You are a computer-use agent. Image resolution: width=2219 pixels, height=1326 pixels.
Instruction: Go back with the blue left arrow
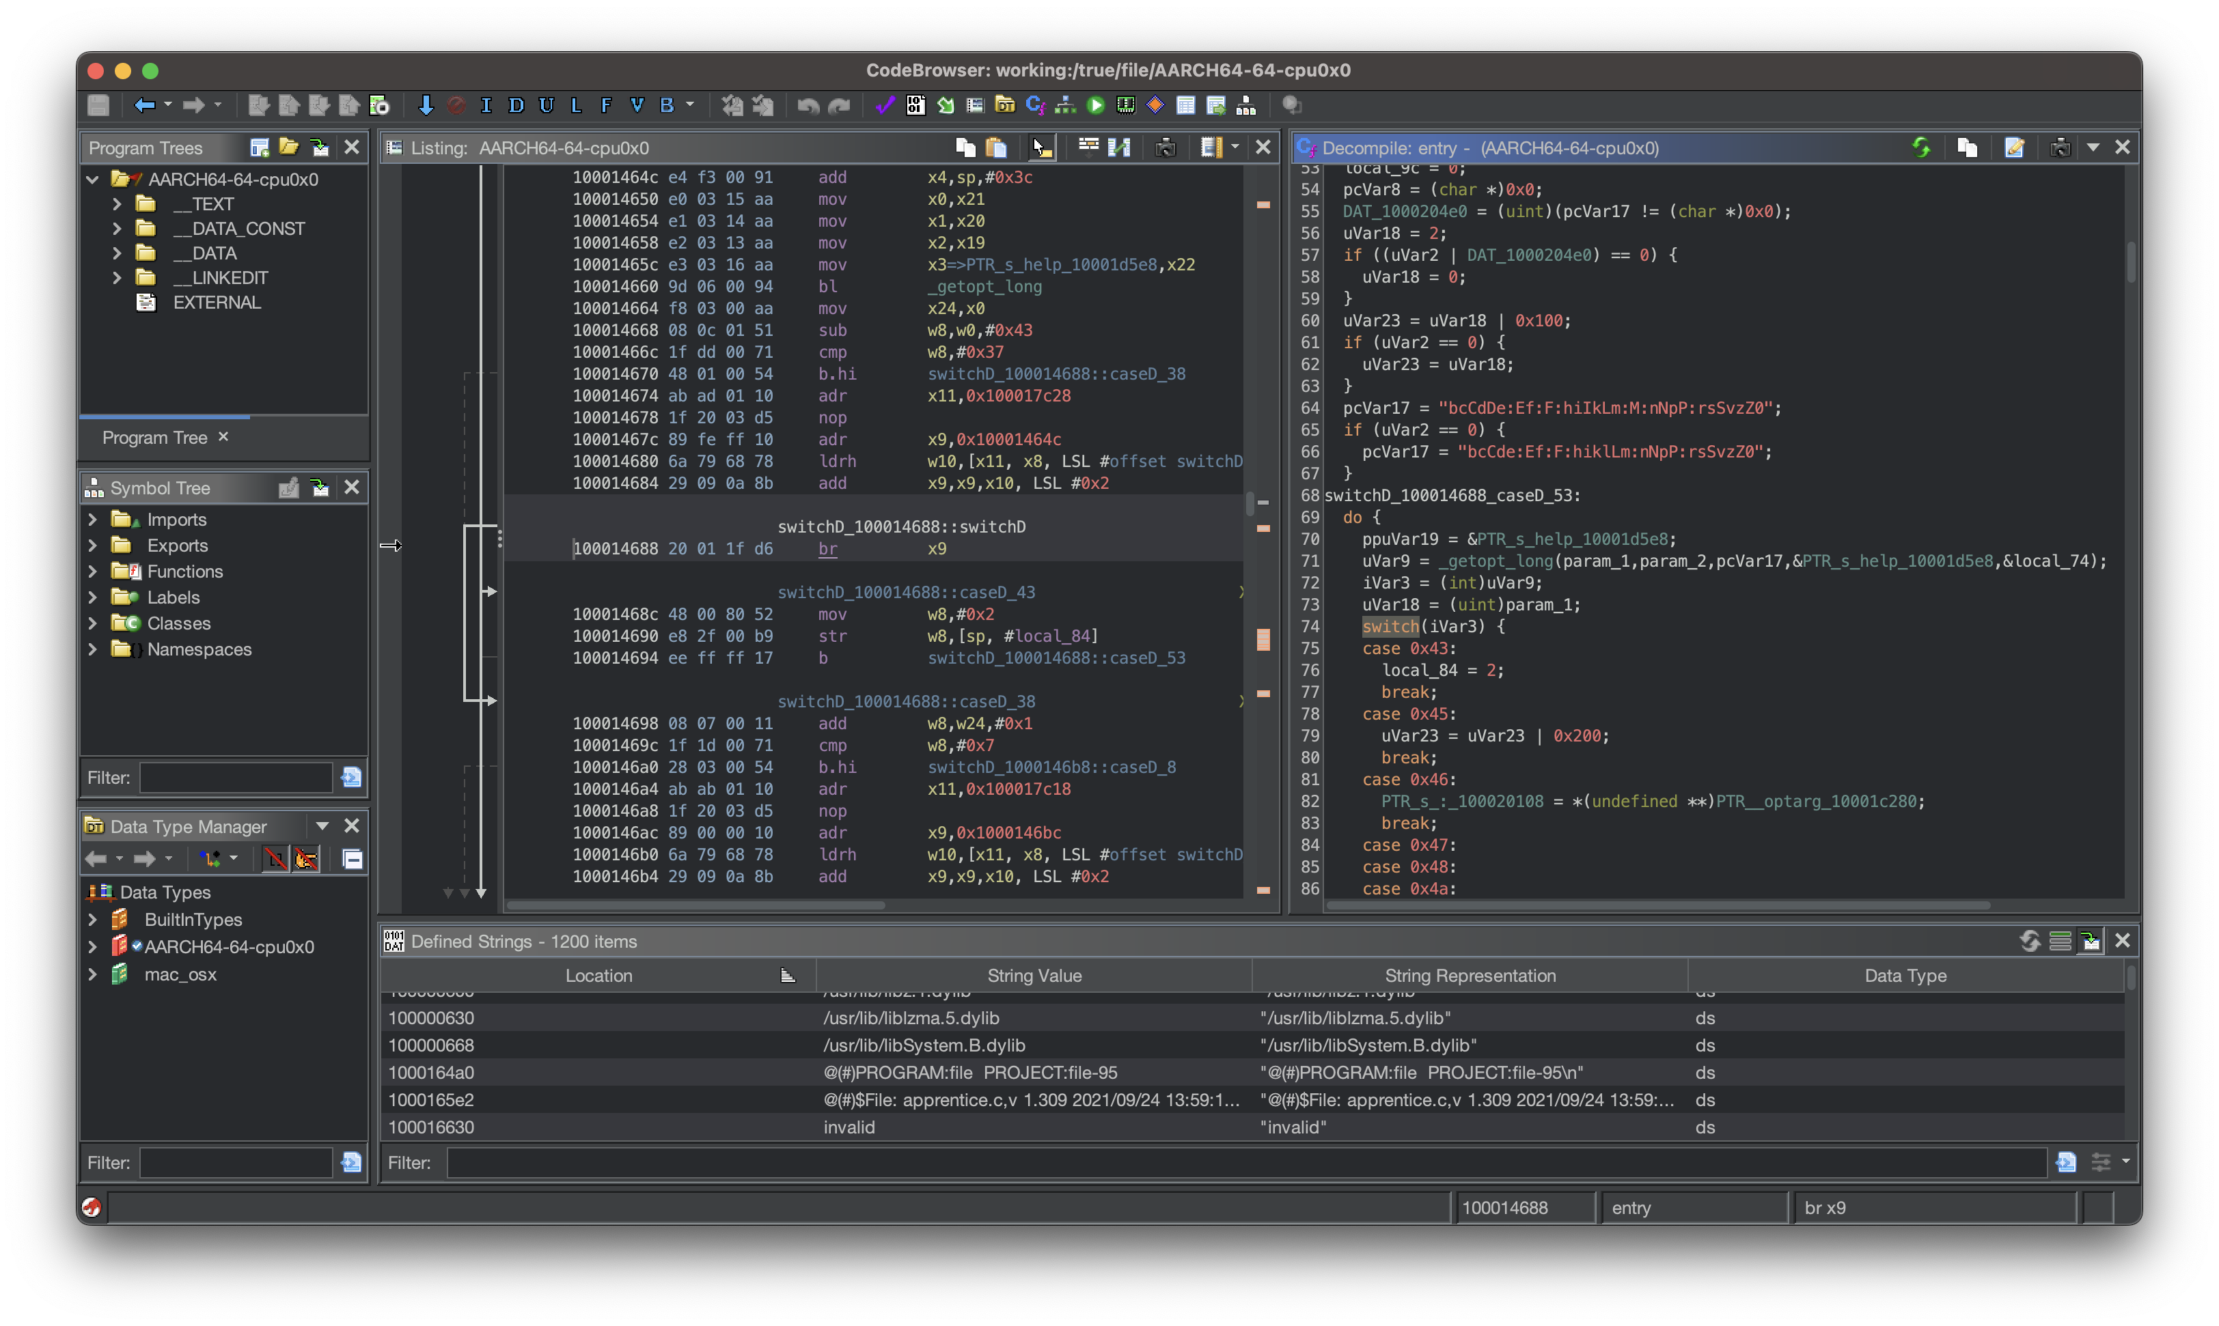(x=144, y=105)
